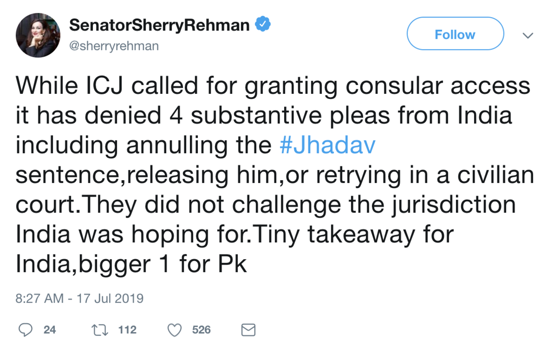View the 112 retweets count
Screen dimensions: 560x353
[x=127, y=330]
